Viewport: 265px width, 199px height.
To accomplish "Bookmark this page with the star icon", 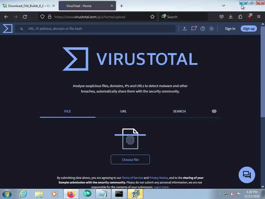I will (152, 17).
